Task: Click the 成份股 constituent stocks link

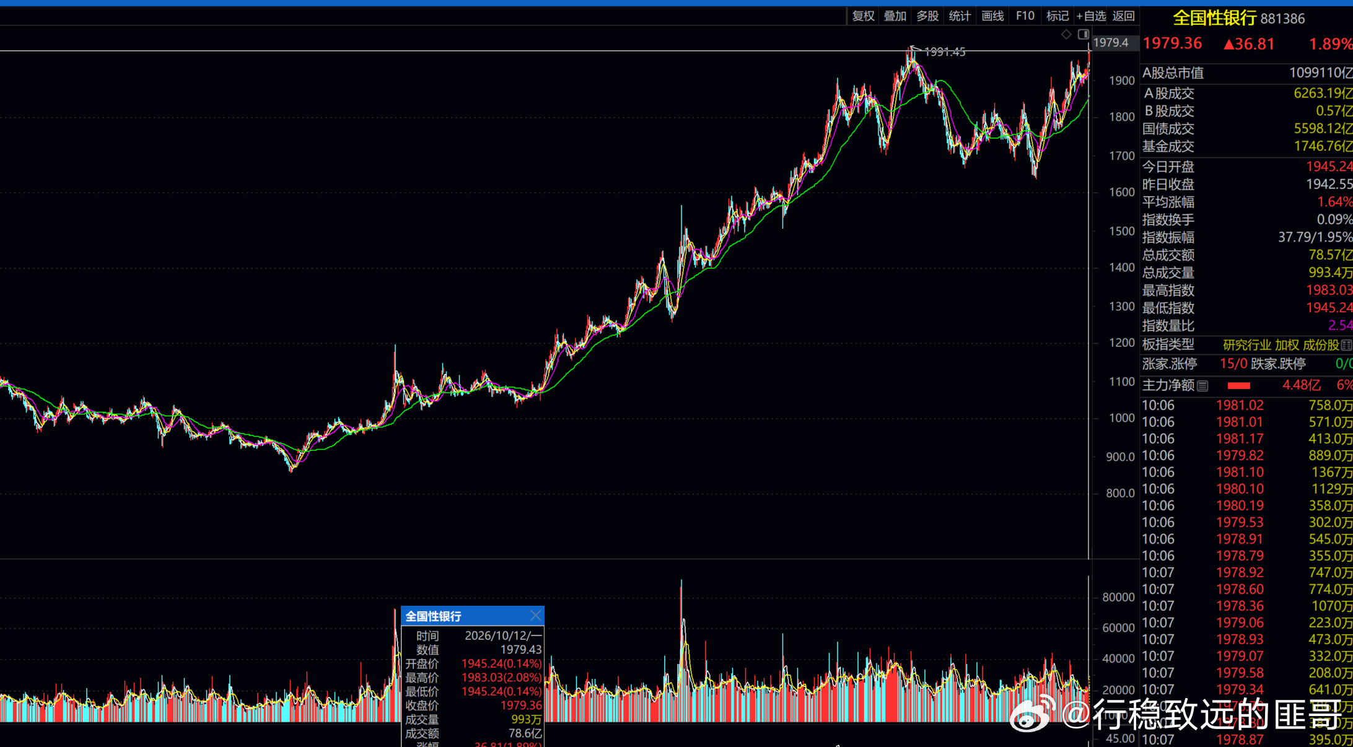Action: pyautogui.click(x=1321, y=345)
